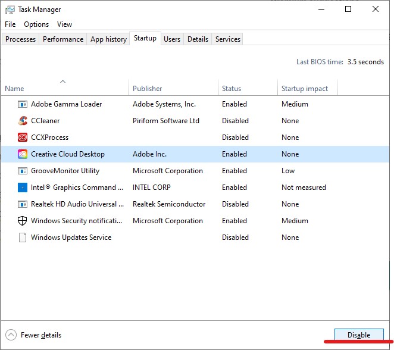Click the Fewer details link text
The height and width of the screenshot is (350, 394).
(x=41, y=335)
